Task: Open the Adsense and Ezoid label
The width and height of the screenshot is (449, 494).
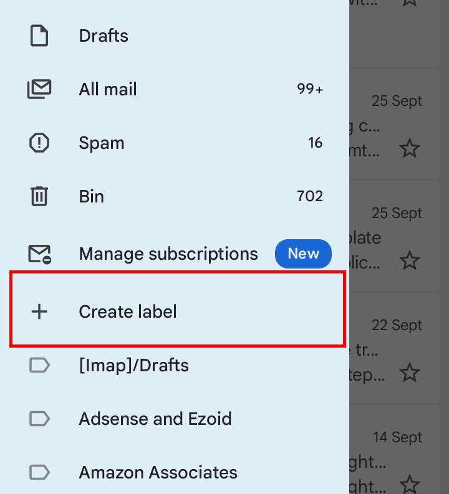Action: click(x=175, y=419)
